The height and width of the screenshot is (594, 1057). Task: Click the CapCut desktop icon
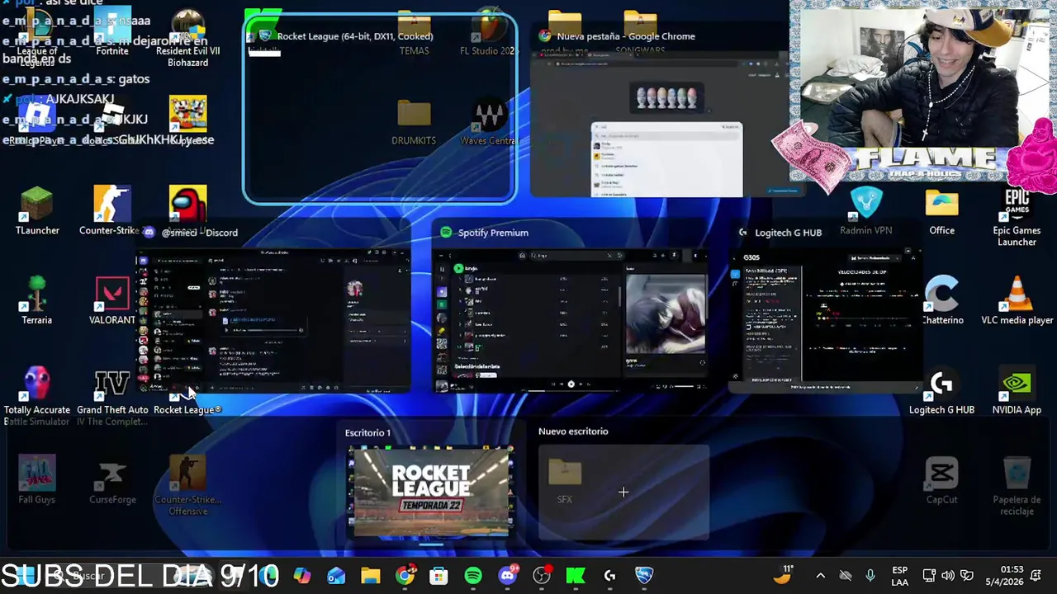[x=941, y=480]
